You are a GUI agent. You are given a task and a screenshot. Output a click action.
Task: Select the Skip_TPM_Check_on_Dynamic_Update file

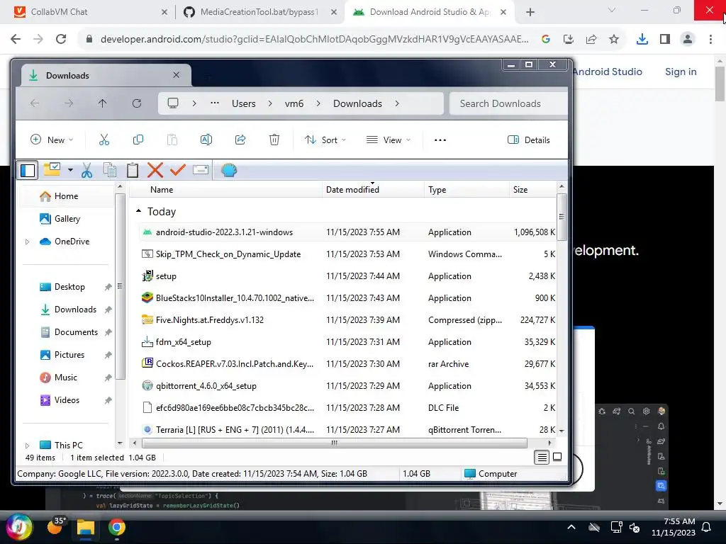pos(347,254)
